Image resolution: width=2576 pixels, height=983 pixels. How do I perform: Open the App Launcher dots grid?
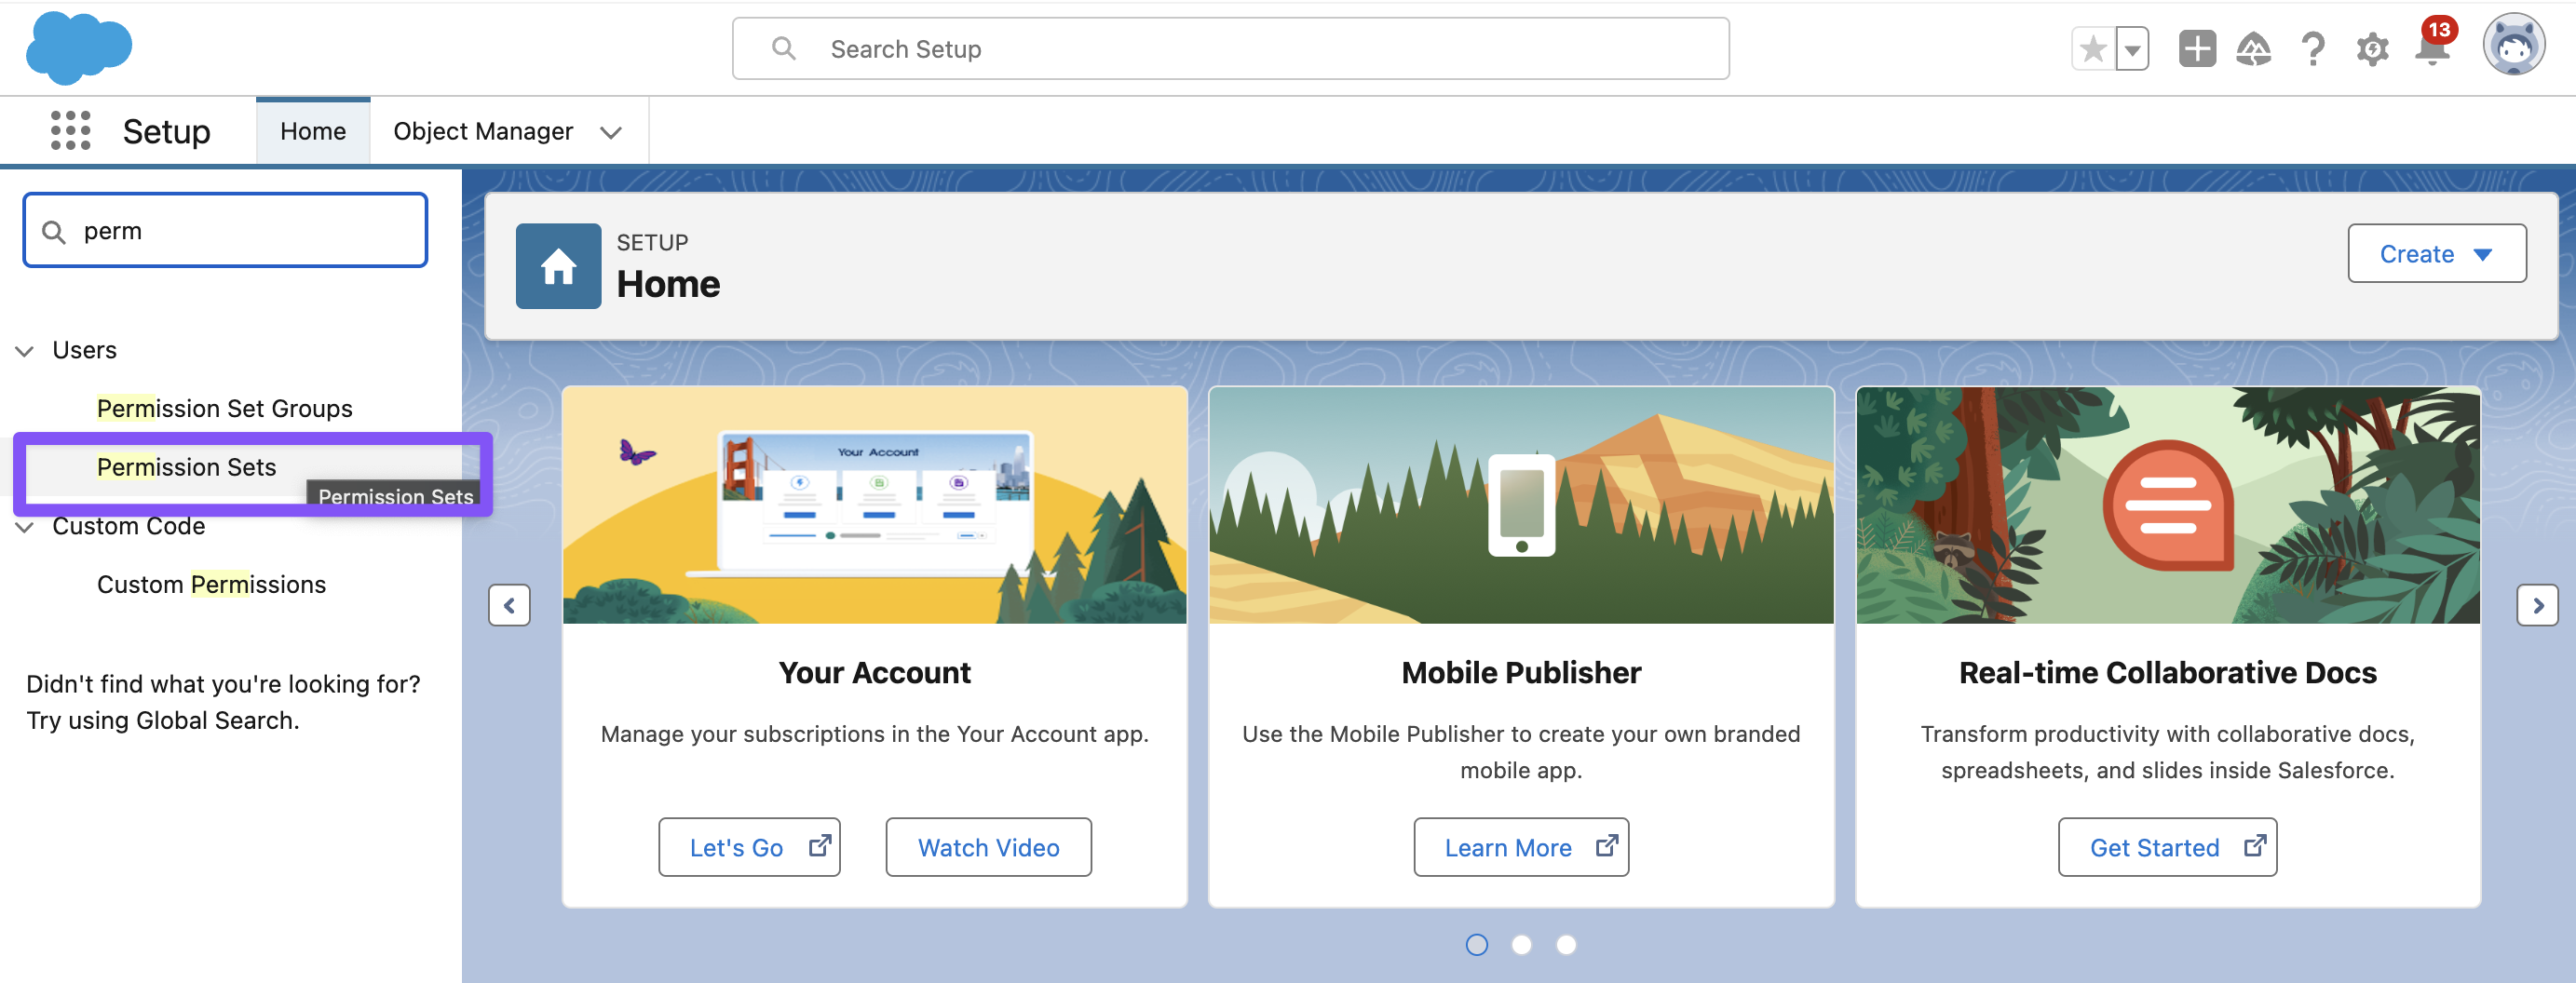[x=70, y=131]
